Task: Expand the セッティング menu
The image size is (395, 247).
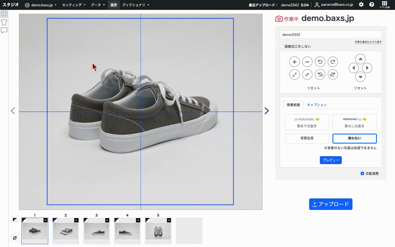Action: 74,5
